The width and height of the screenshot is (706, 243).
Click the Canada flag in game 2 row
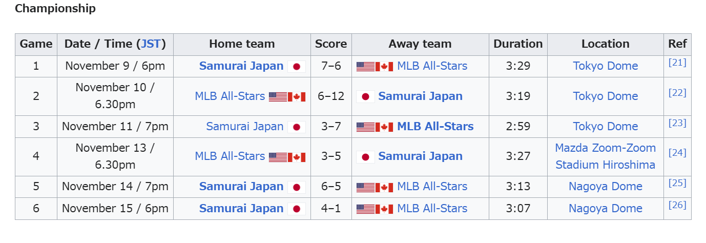tap(296, 97)
